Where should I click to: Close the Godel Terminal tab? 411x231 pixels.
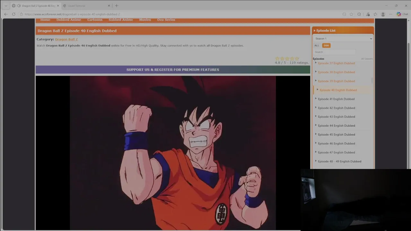tap(109, 5)
